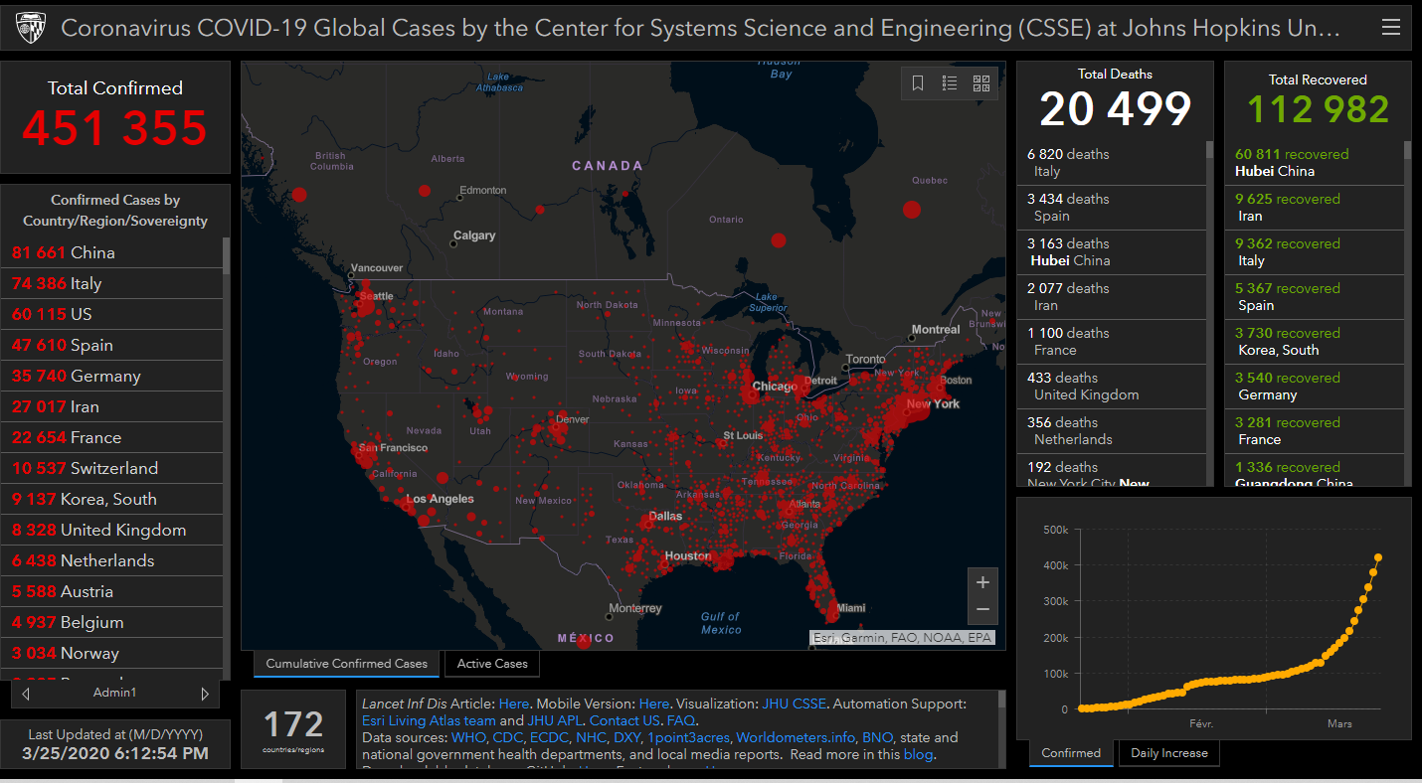
Task: Open the Worldometers.info data source link
Action: click(x=795, y=737)
